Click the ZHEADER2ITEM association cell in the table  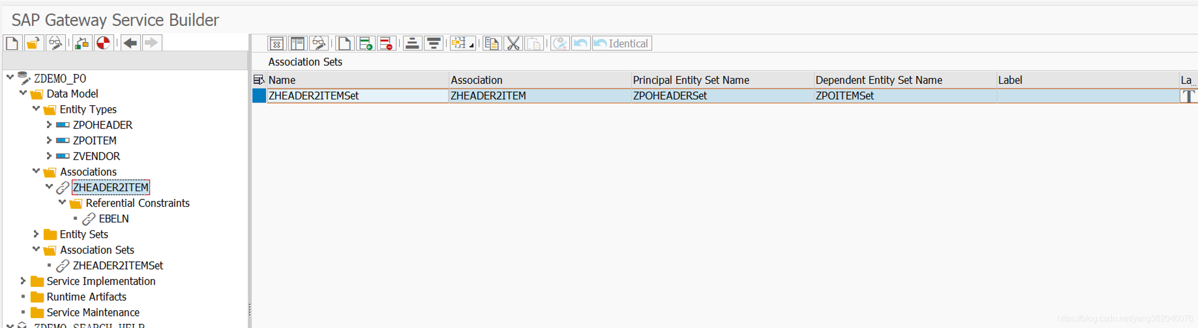point(540,96)
